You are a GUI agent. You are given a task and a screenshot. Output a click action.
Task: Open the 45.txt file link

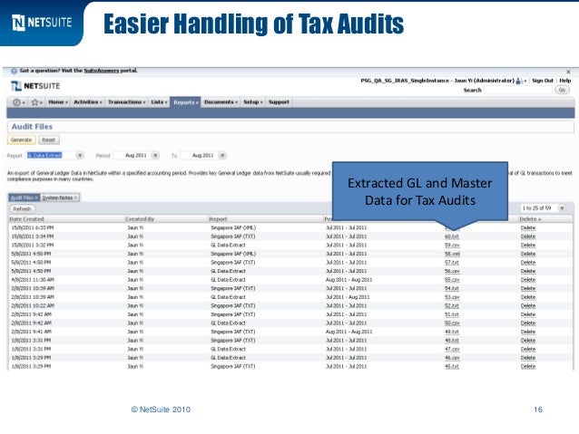pyautogui.click(x=452, y=367)
